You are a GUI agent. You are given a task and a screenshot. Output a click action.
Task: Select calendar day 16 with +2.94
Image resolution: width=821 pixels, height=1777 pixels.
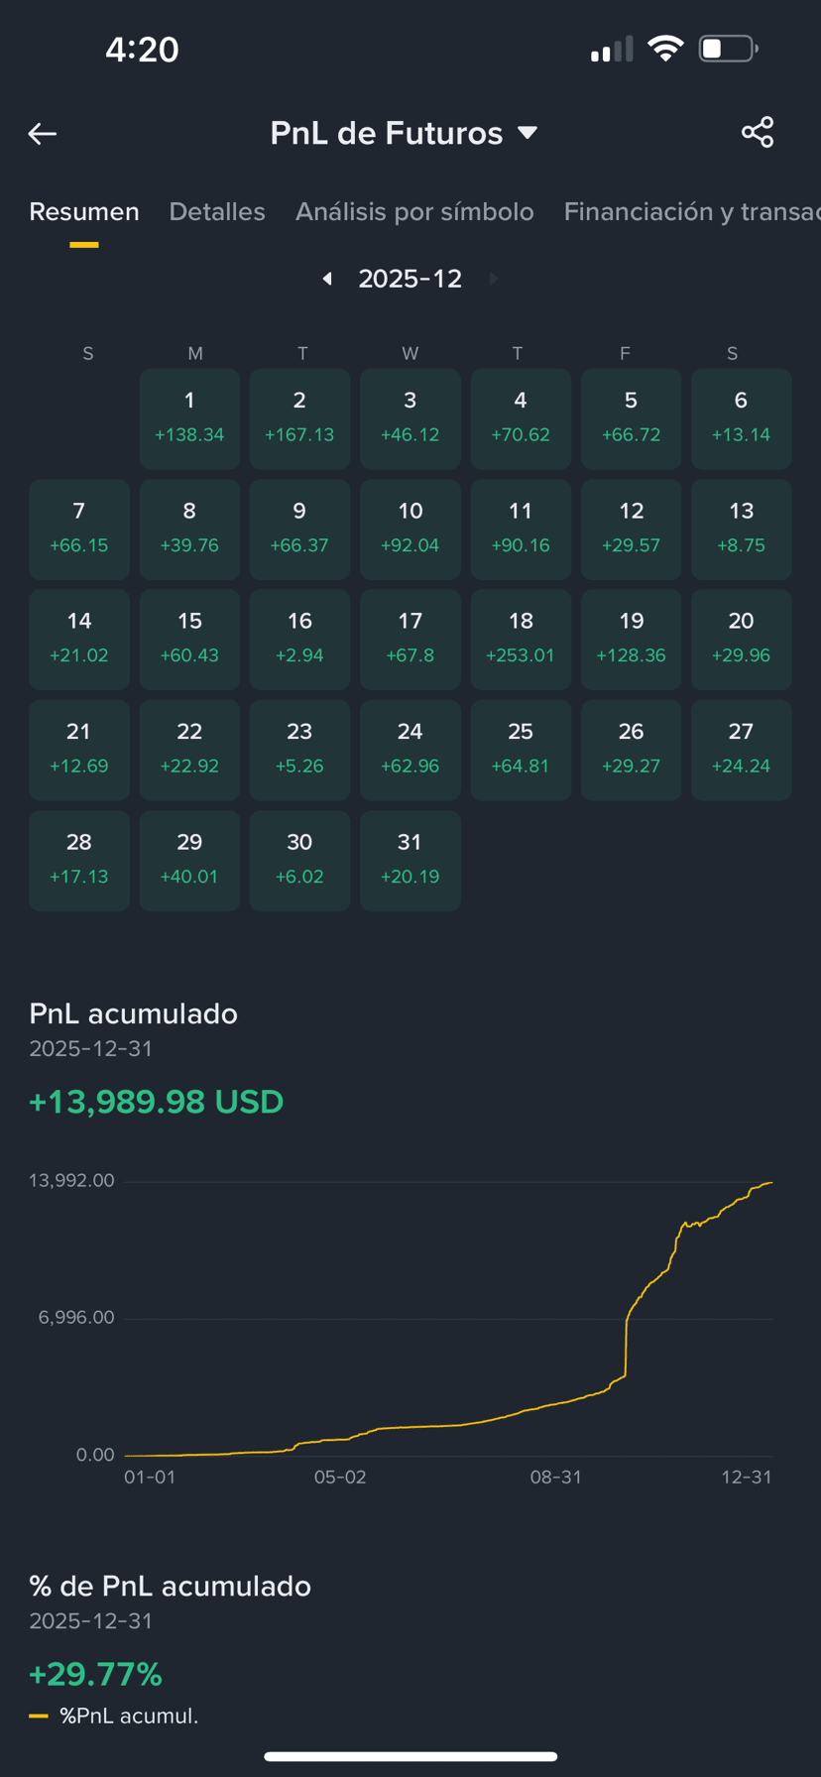tap(299, 639)
